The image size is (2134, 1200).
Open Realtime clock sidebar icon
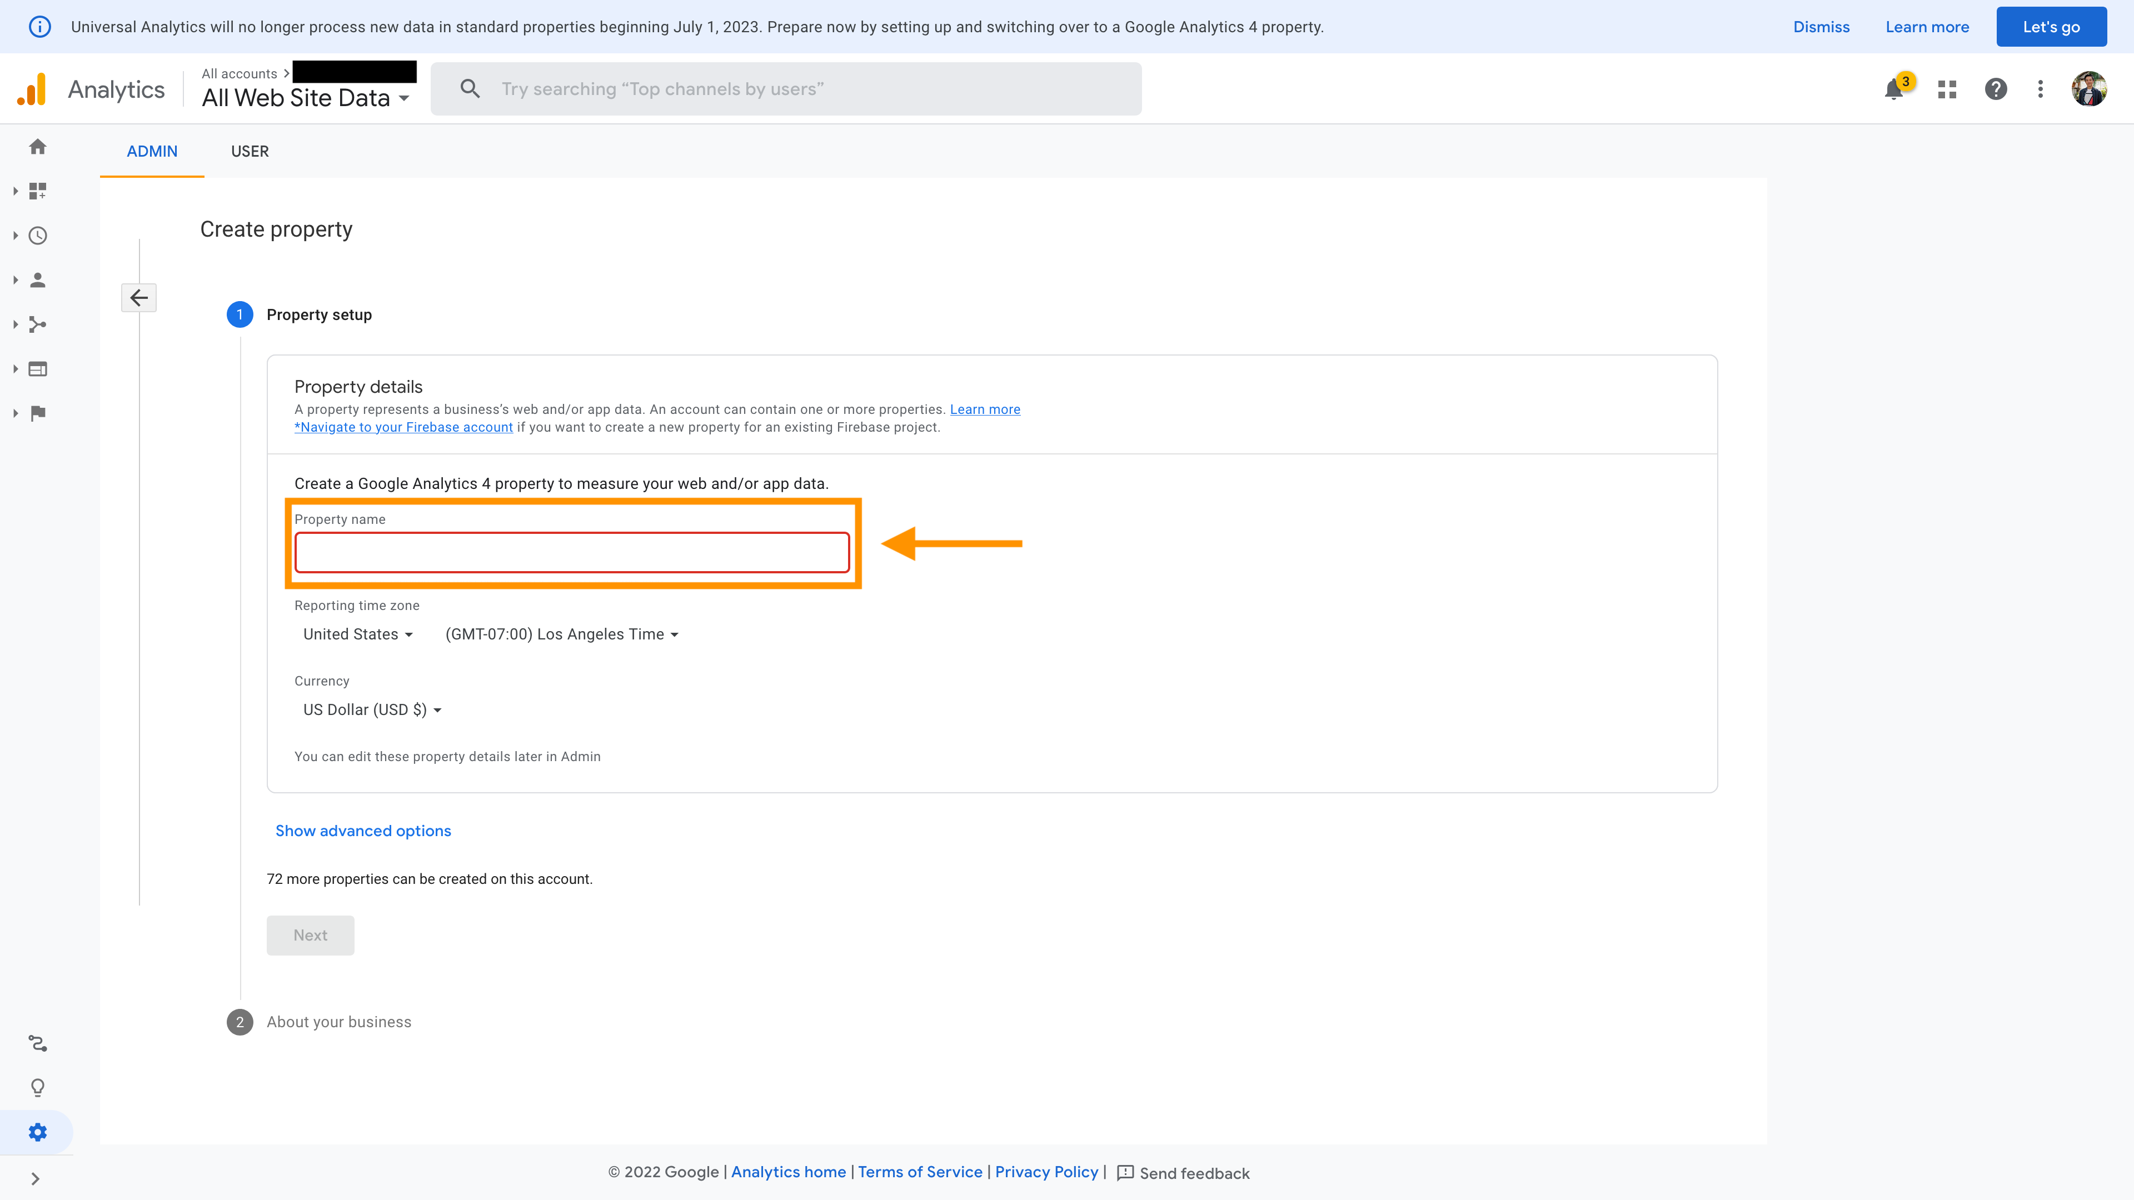coord(37,236)
